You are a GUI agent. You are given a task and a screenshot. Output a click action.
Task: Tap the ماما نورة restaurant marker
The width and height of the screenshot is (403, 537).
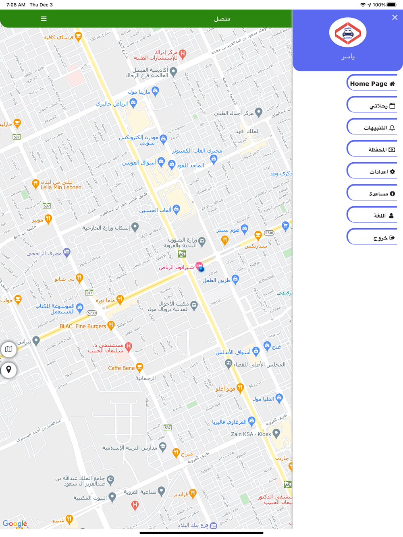pos(120,299)
